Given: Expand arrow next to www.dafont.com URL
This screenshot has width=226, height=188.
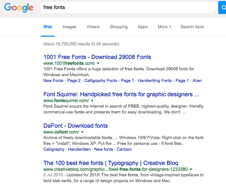Looking at the screenshot, I should tap(82, 132).
